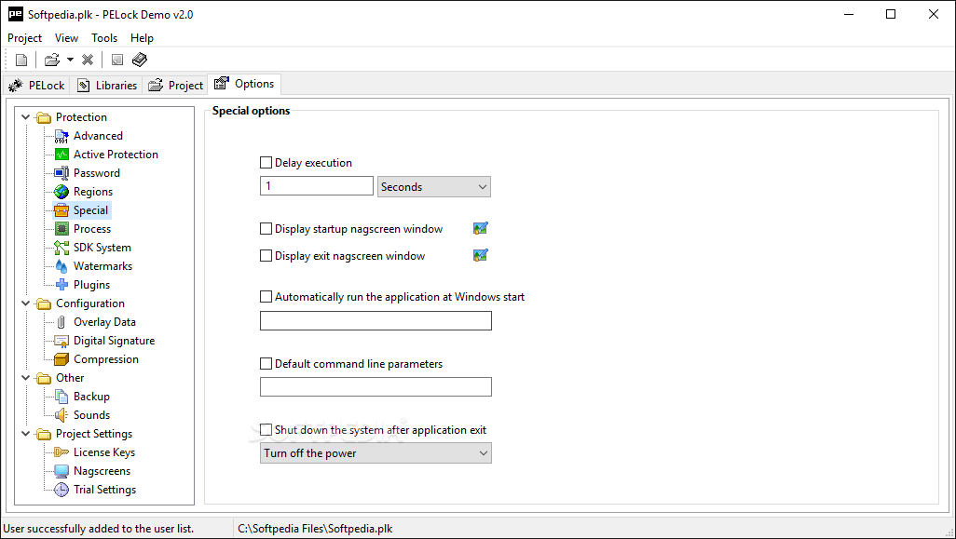Click the delete X toolbar icon

click(88, 60)
